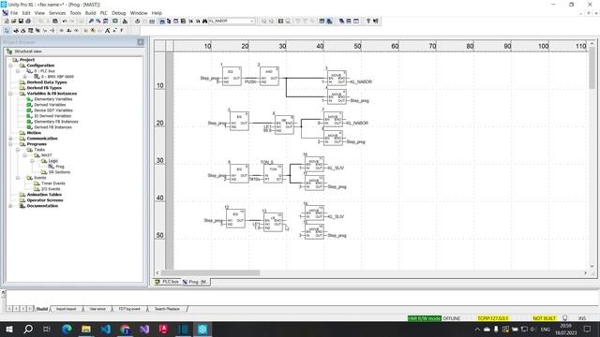Switch to the Prog window tab
Viewport: 600px width, 337px height.
coord(195,282)
